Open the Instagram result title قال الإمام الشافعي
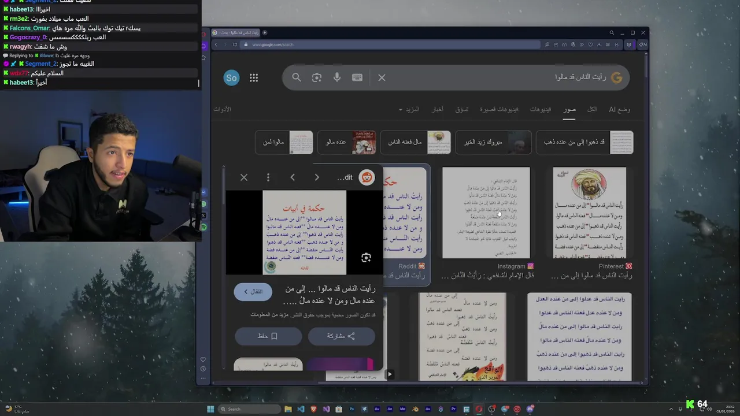Viewport: 740px width, 416px height. coord(487,276)
